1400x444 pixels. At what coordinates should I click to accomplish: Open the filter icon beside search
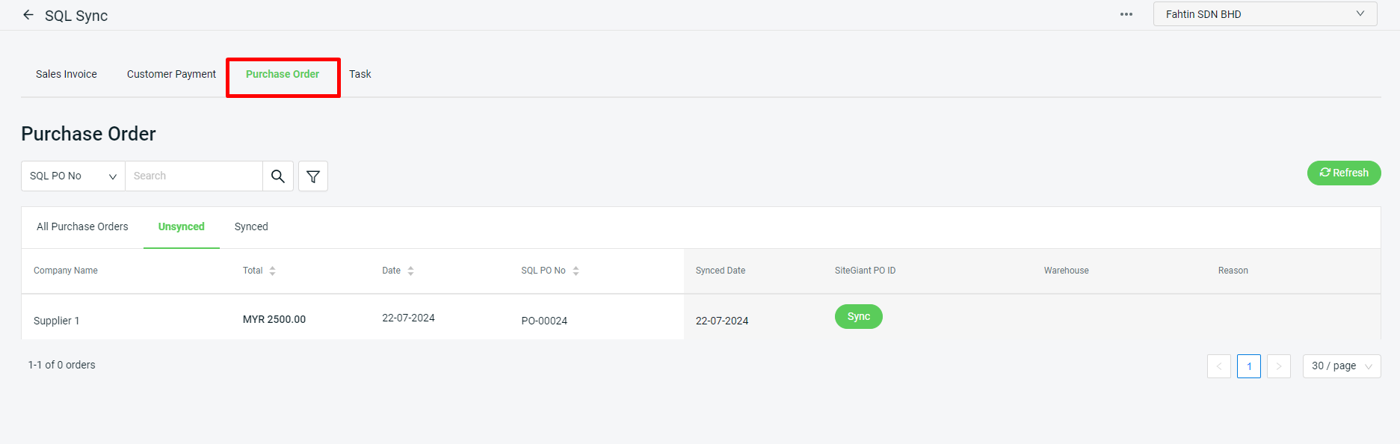(312, 176)
